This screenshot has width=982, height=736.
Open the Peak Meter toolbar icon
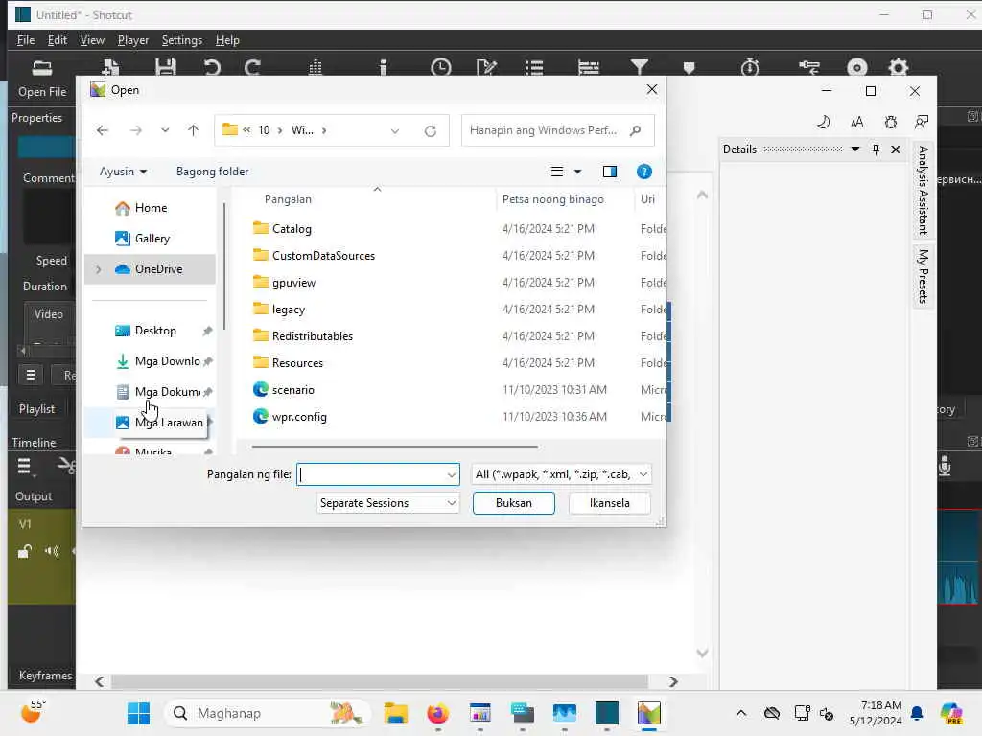[x=316, y=67]
